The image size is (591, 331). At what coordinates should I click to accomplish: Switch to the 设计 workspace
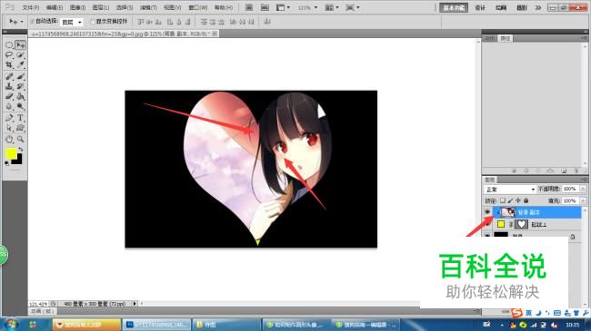coord(480,7)
